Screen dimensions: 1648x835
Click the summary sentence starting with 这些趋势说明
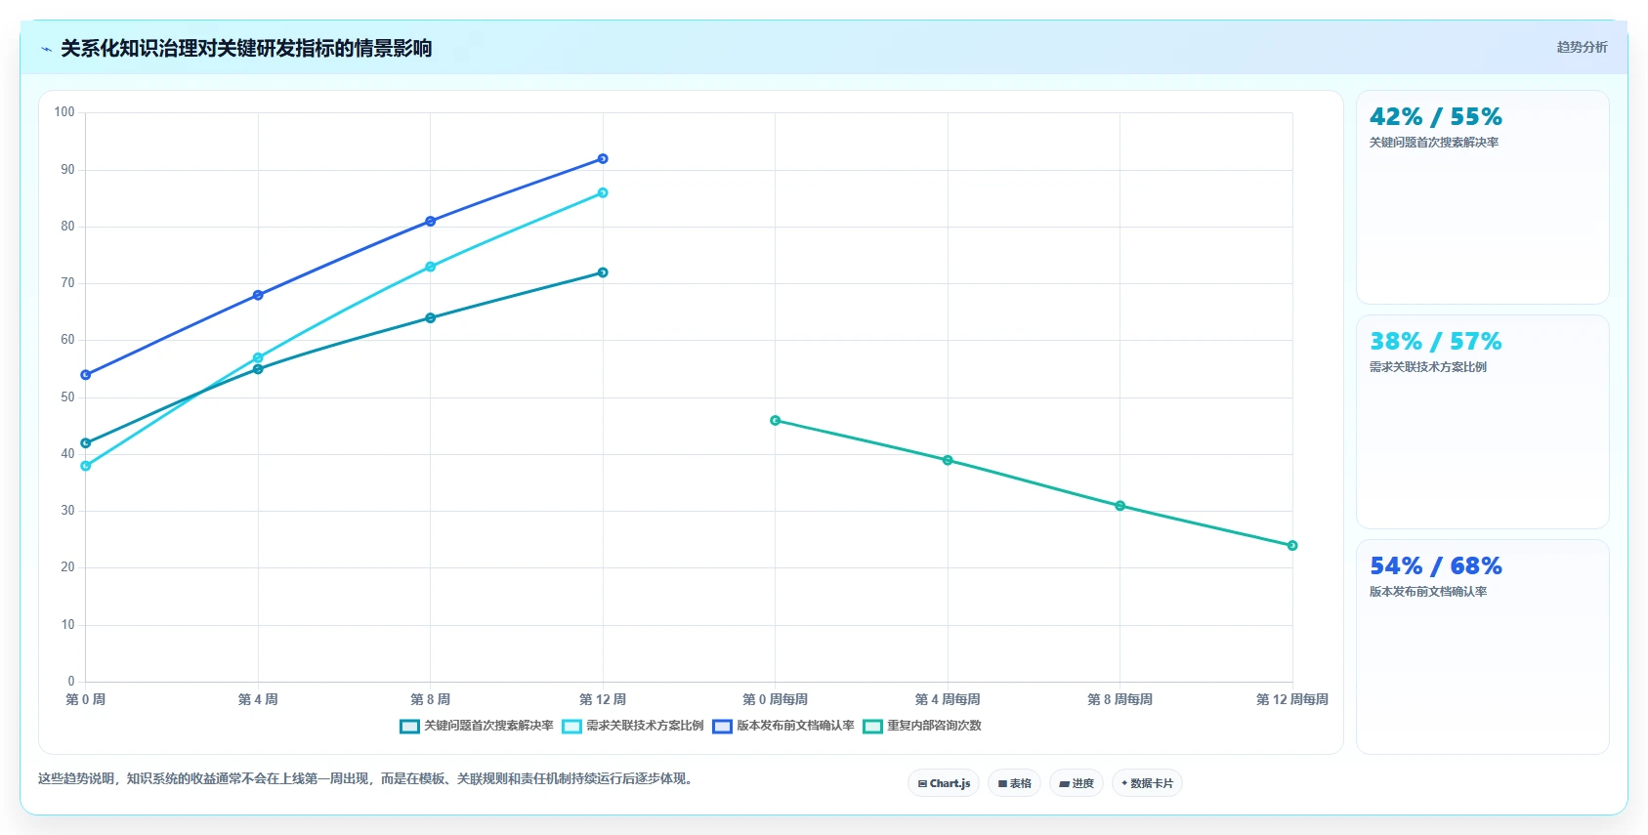pos(367,779)
